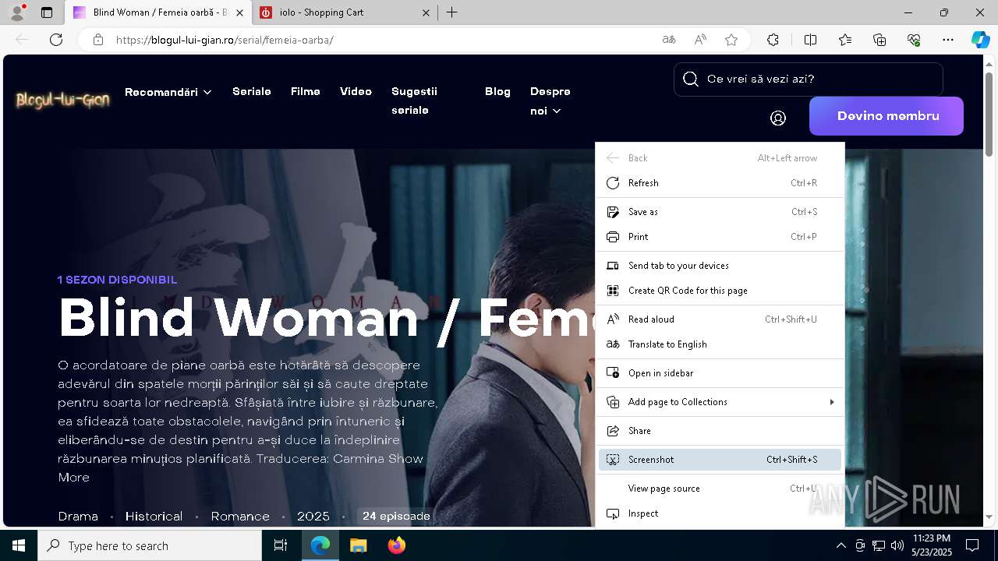Open the notification center icon
998x561 pixels.
click(972, 545)
